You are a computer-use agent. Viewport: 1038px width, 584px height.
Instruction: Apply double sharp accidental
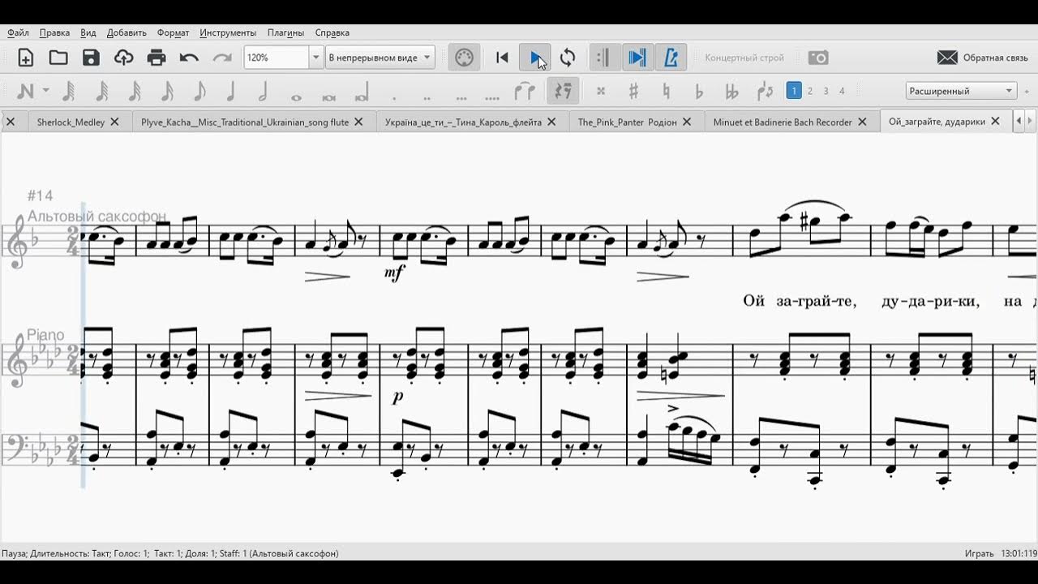600,91
